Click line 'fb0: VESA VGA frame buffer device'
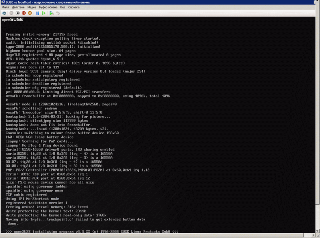The image size is (320, 238). pyautogui.click(x=40, y=137)
